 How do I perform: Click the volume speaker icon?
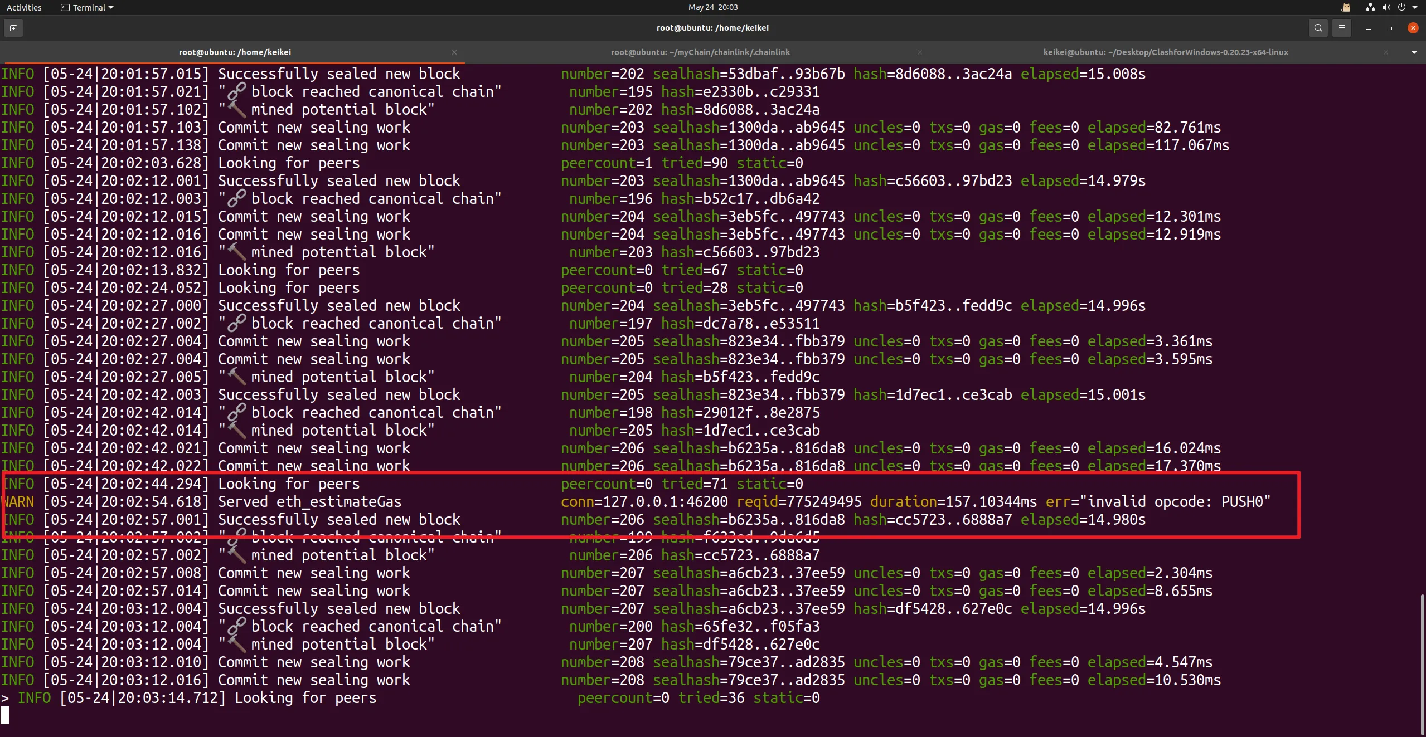1386,7
